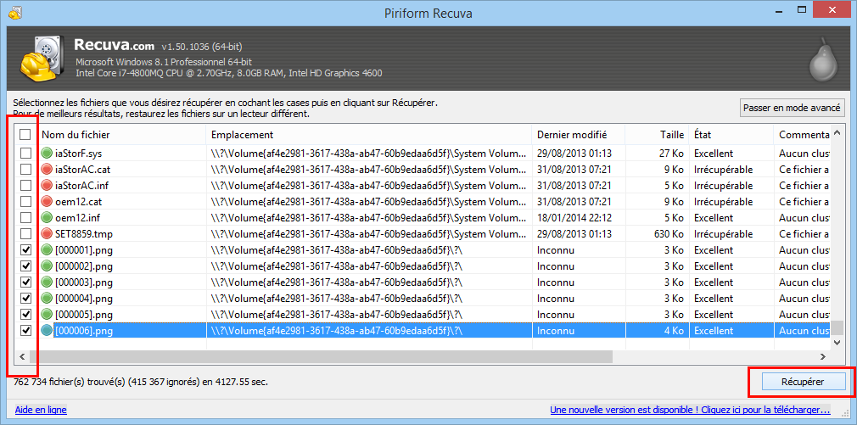The width and height of the screenshot is (857, 425).
Task: Check the SET8859.tmp checkbox
Action: [25, 234]
